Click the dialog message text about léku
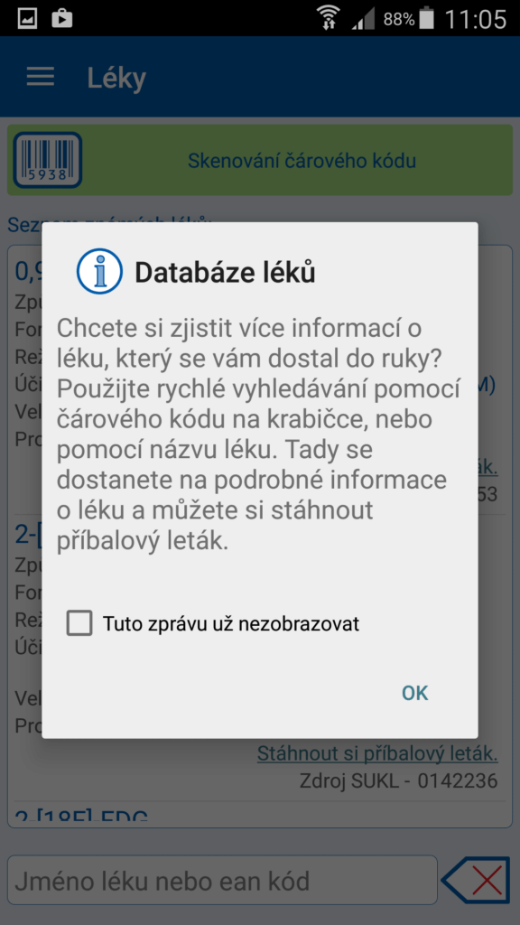Screen dimensions: 520x925 257,434
